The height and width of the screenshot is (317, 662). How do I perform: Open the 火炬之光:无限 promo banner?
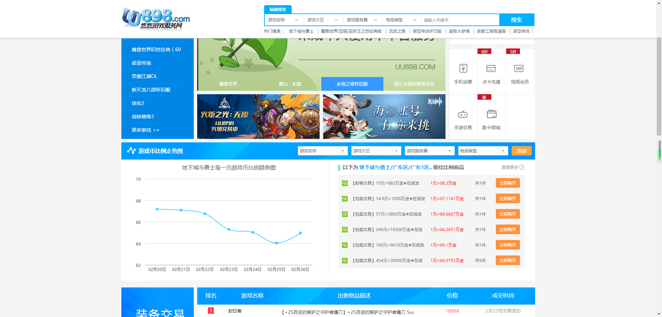pos(258,117)
